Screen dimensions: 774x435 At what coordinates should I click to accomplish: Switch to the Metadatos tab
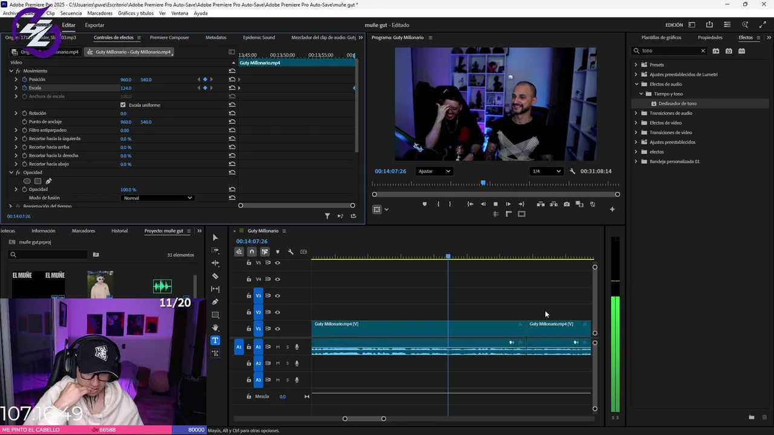(216, 37)
